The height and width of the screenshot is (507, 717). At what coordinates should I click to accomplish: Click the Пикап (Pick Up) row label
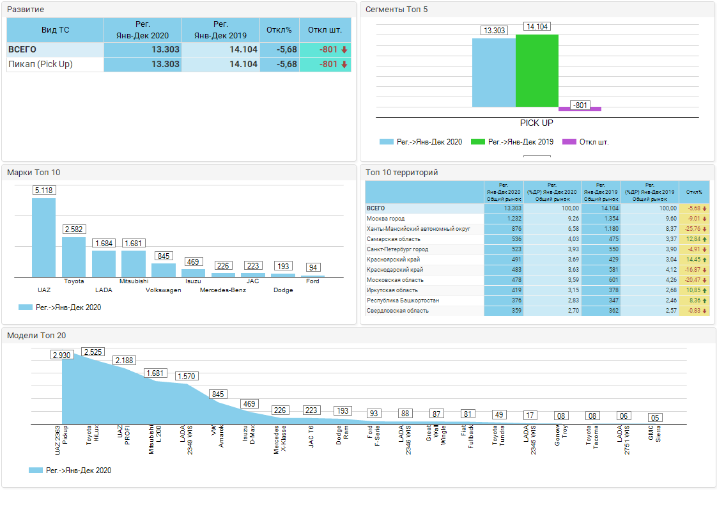pos(40,65)
